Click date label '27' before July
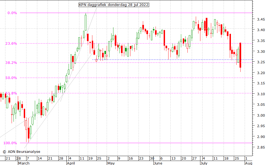Screen dimensions: 266x165 point(194,159)
